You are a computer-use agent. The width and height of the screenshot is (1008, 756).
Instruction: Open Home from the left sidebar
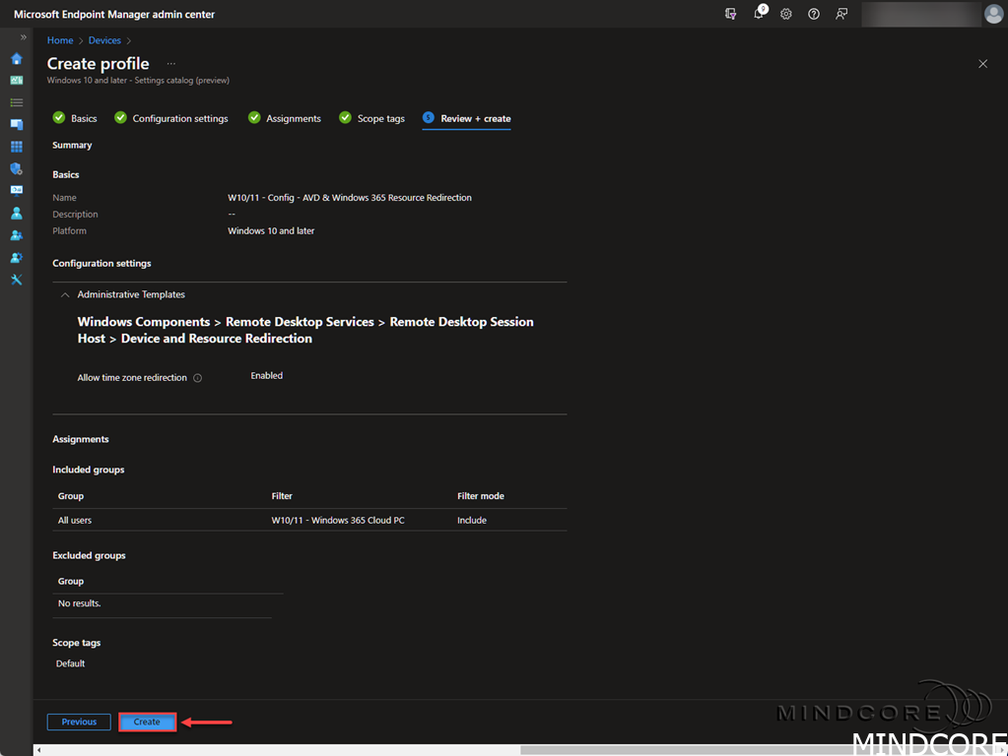pyautogui.click(x=17, y=58)
